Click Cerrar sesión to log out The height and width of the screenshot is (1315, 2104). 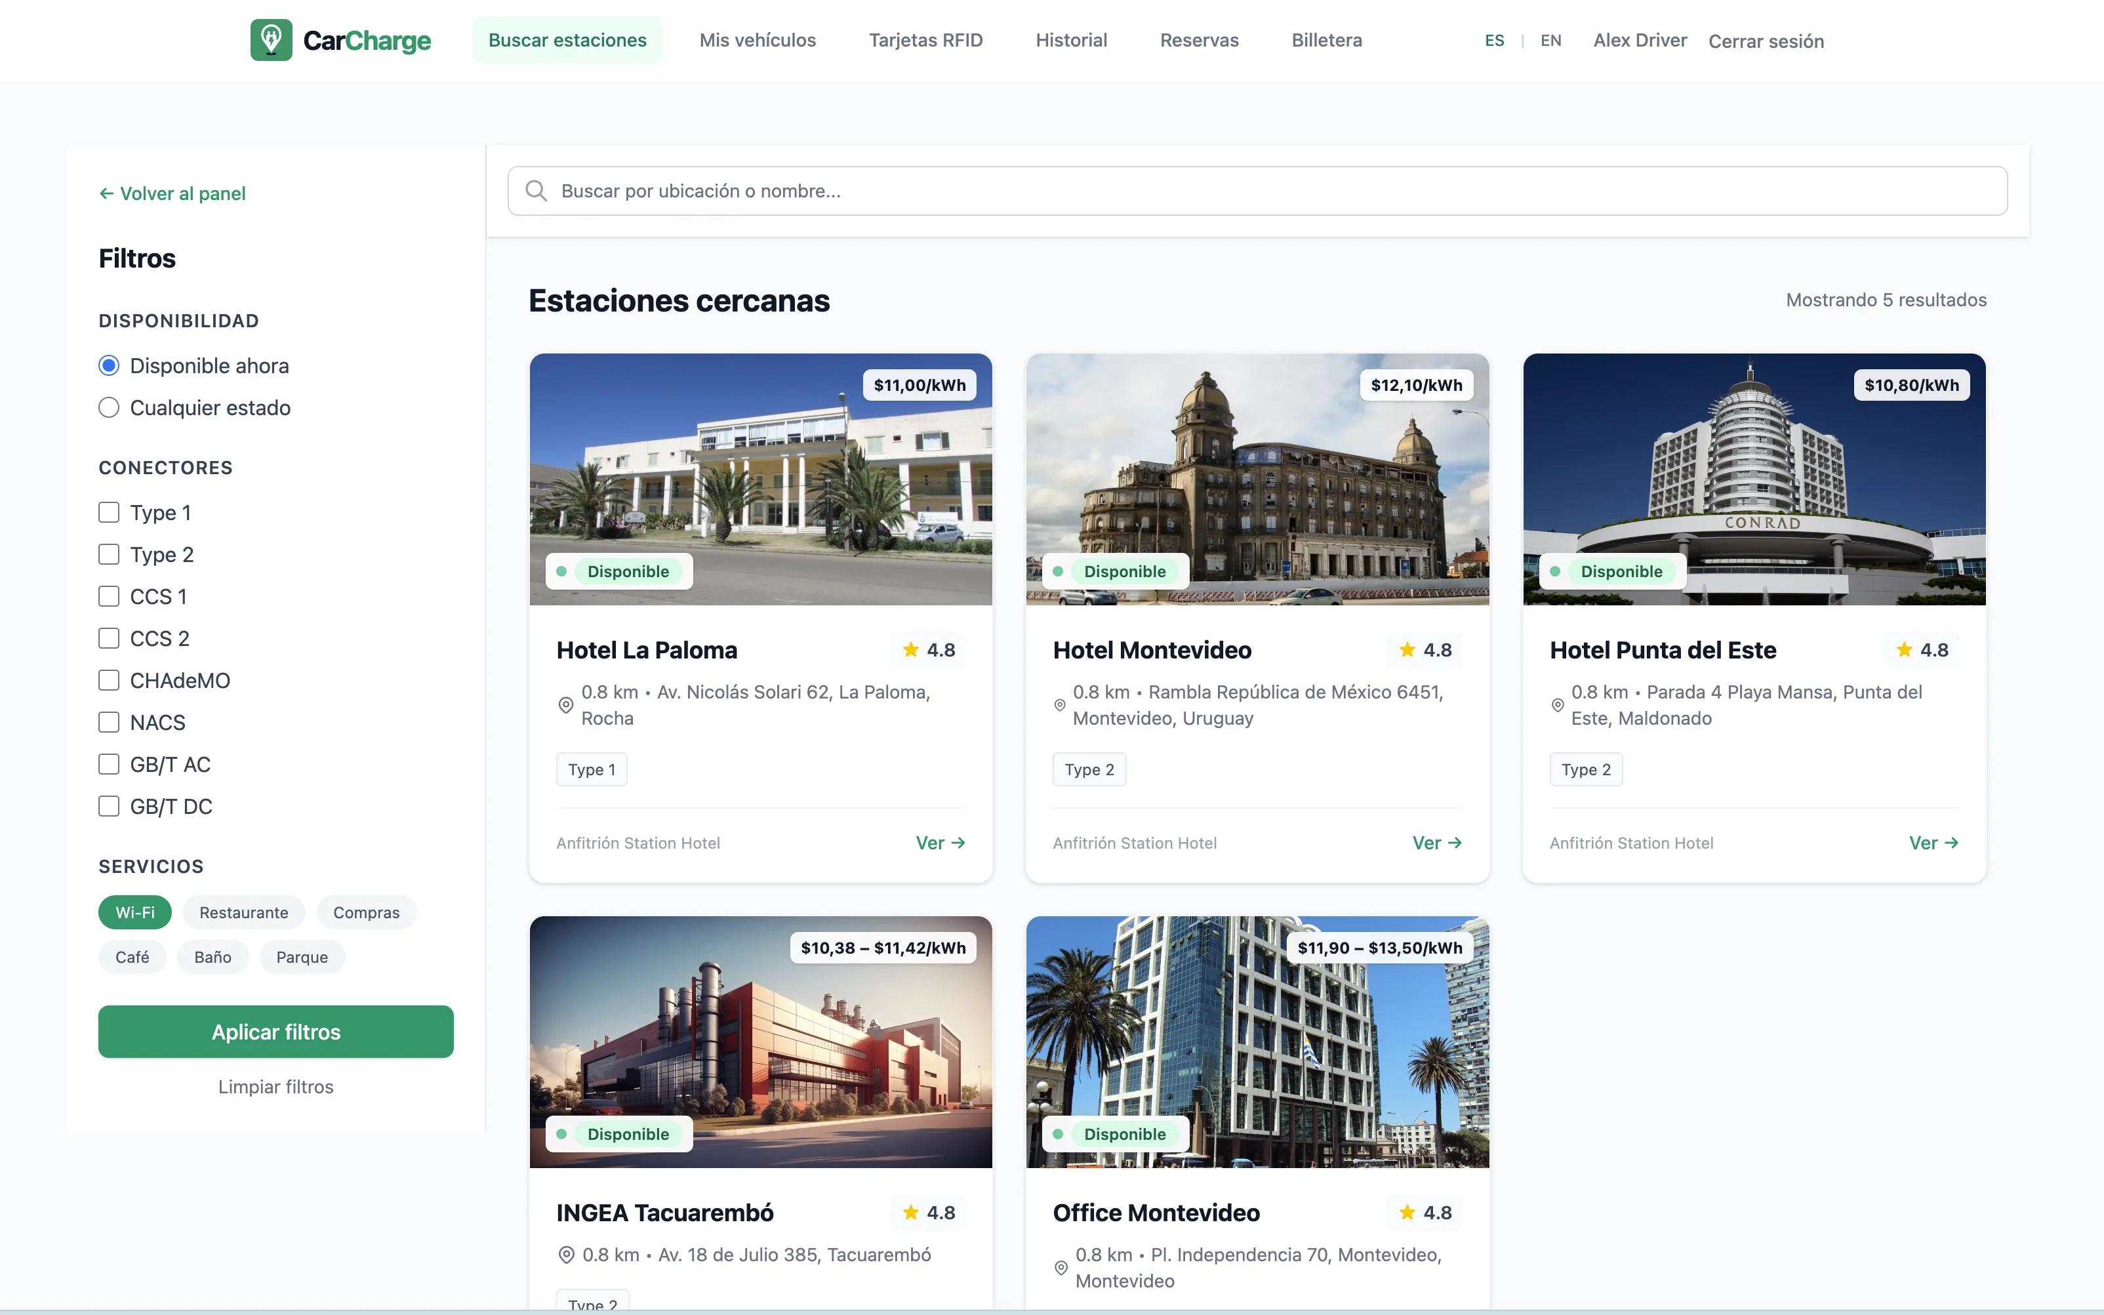[x=1766, y=41]
